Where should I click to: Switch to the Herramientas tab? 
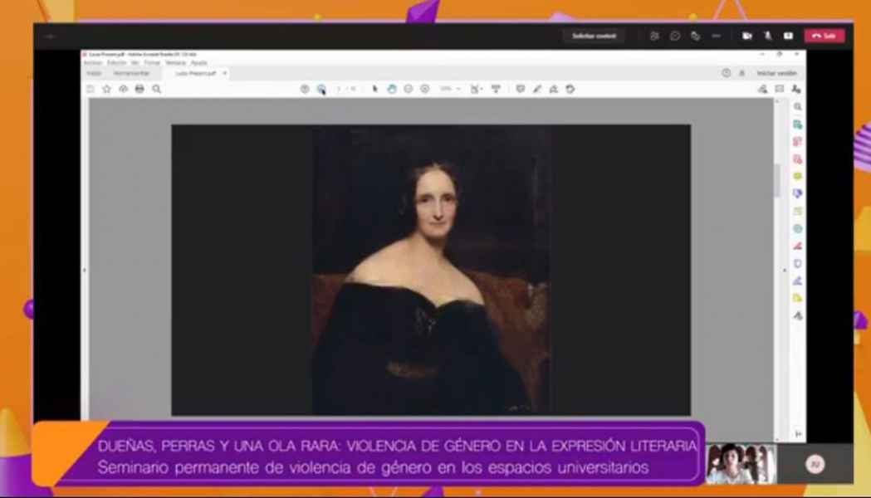tap(131, 73)
